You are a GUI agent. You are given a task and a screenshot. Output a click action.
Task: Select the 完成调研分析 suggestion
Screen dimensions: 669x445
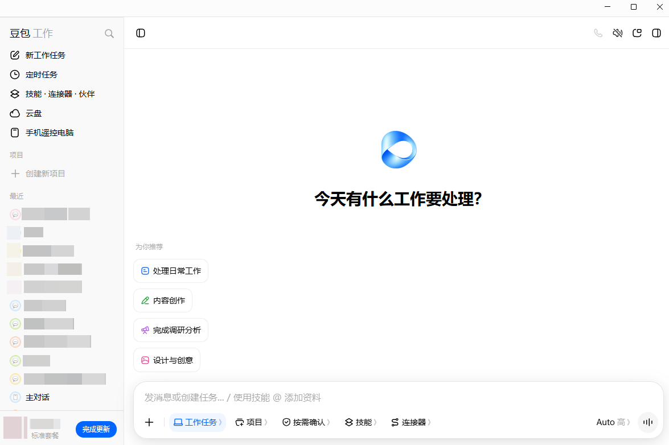[171, 331]
